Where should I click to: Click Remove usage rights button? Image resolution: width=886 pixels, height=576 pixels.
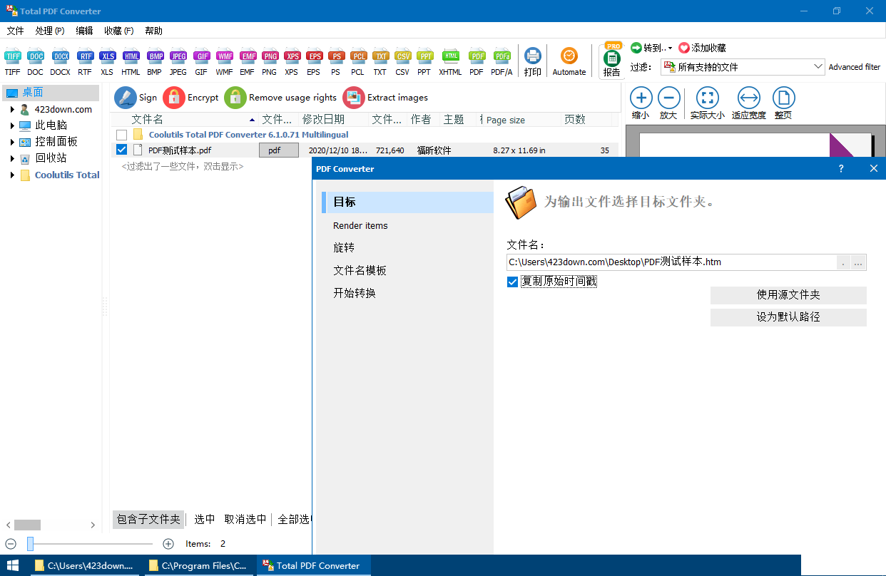tap(280, 98)
